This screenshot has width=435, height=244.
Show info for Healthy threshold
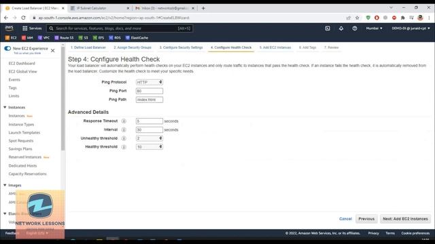click(124, 146)
